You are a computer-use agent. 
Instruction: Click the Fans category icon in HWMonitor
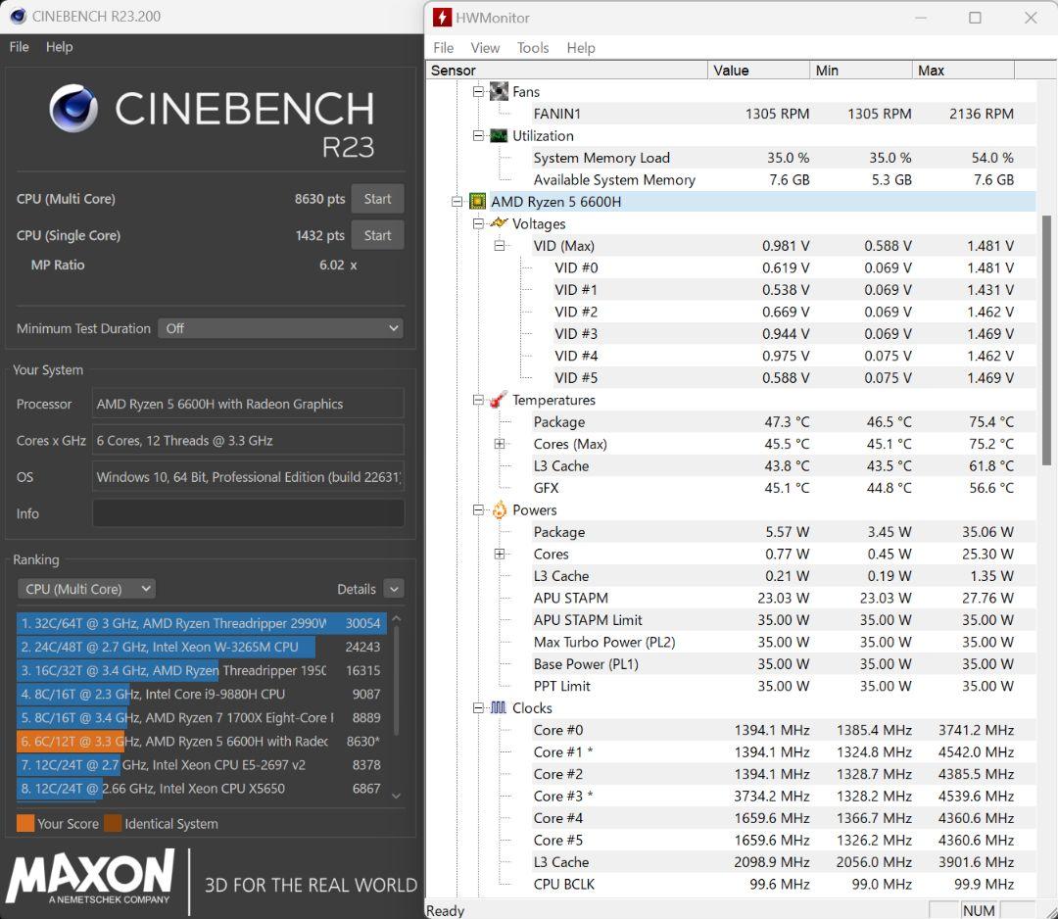(499, 91)
